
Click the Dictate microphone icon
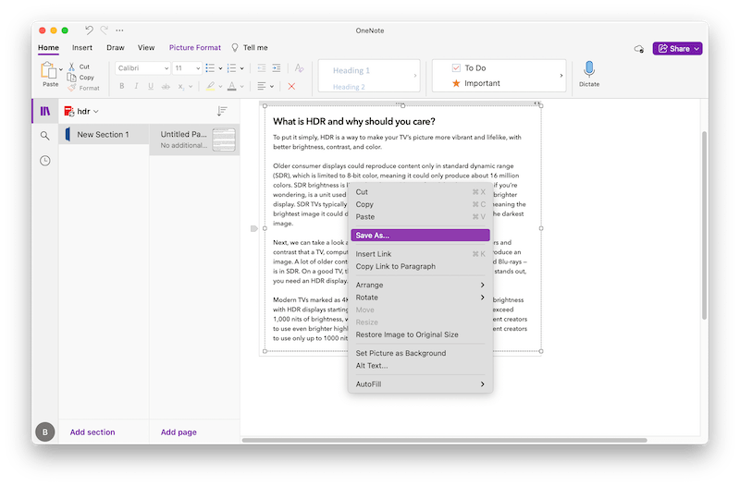click(x=589, y=69)
